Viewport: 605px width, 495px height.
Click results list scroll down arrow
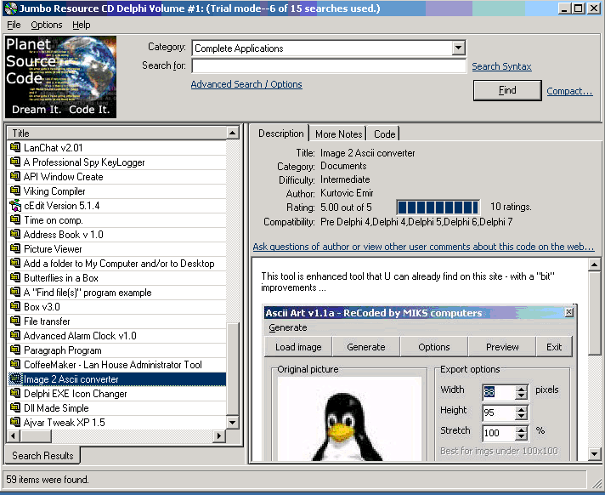[232, 423]
